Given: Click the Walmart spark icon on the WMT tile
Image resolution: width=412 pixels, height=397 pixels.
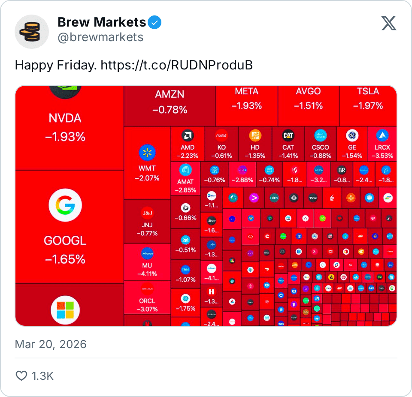Looking at the screenshot, I should click(147, 153).
